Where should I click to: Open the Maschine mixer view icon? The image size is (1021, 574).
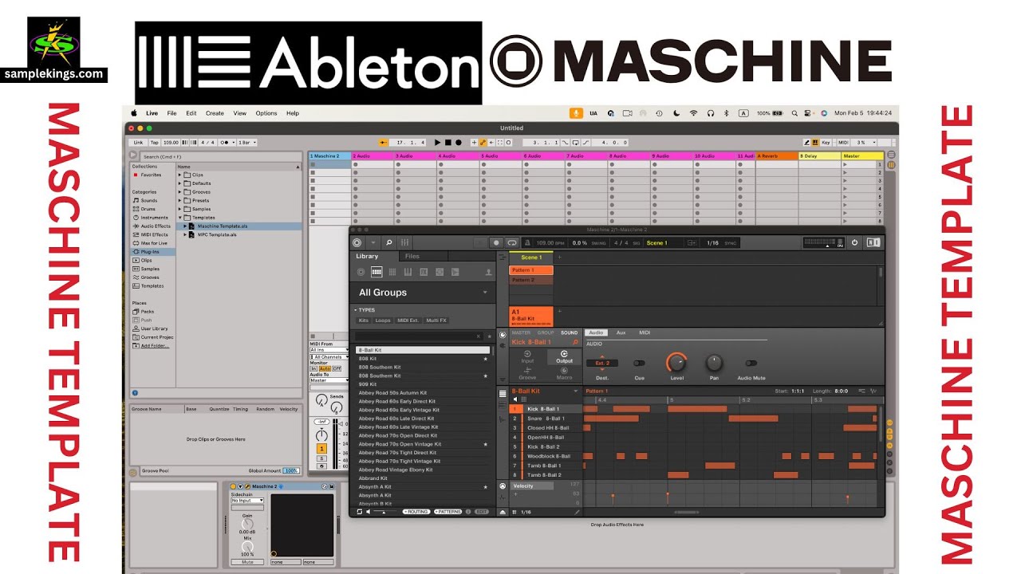point(405,242)
